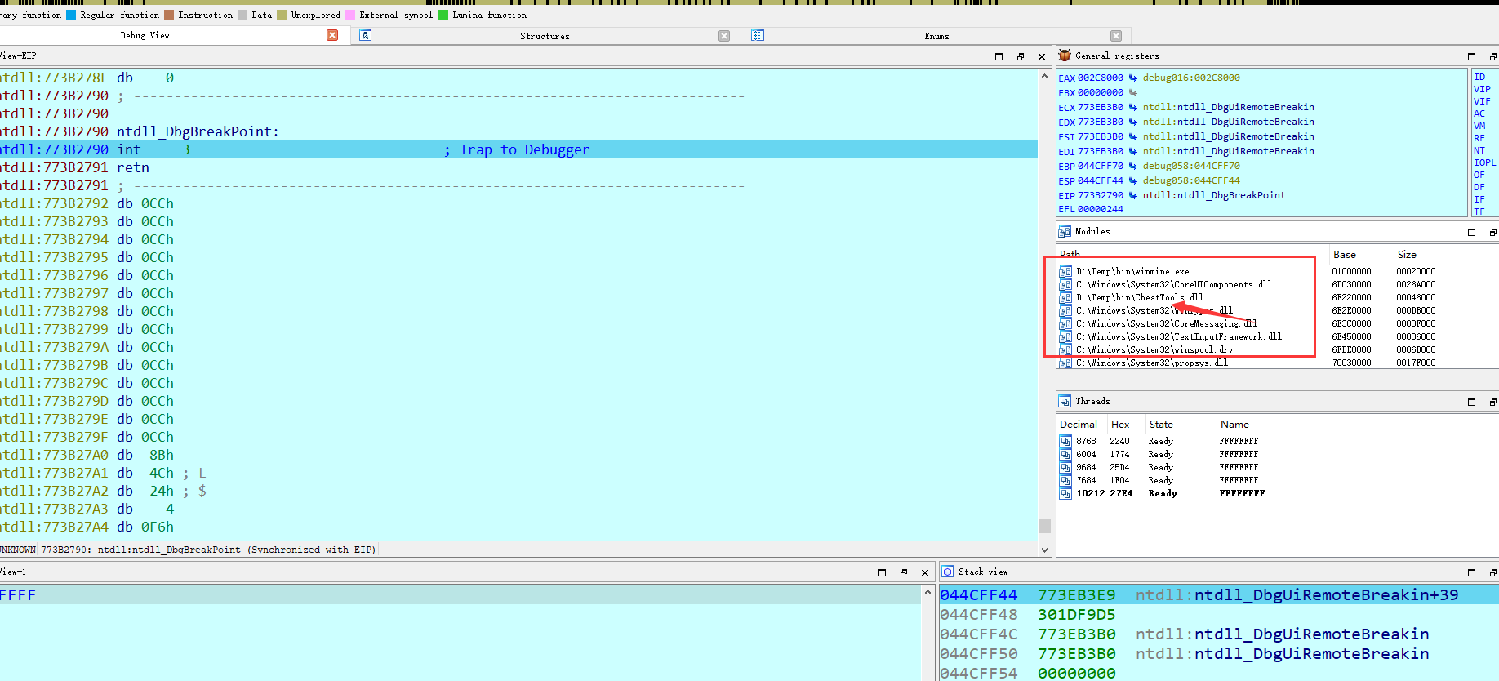Click the View-1 hex panel scroll up arrow
The width and height of the screenshot is (1499, 681).
(927, 592)
